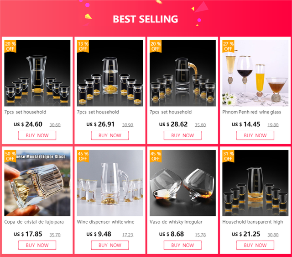Open the tilted whisky glasses product image

click(182, 183)
